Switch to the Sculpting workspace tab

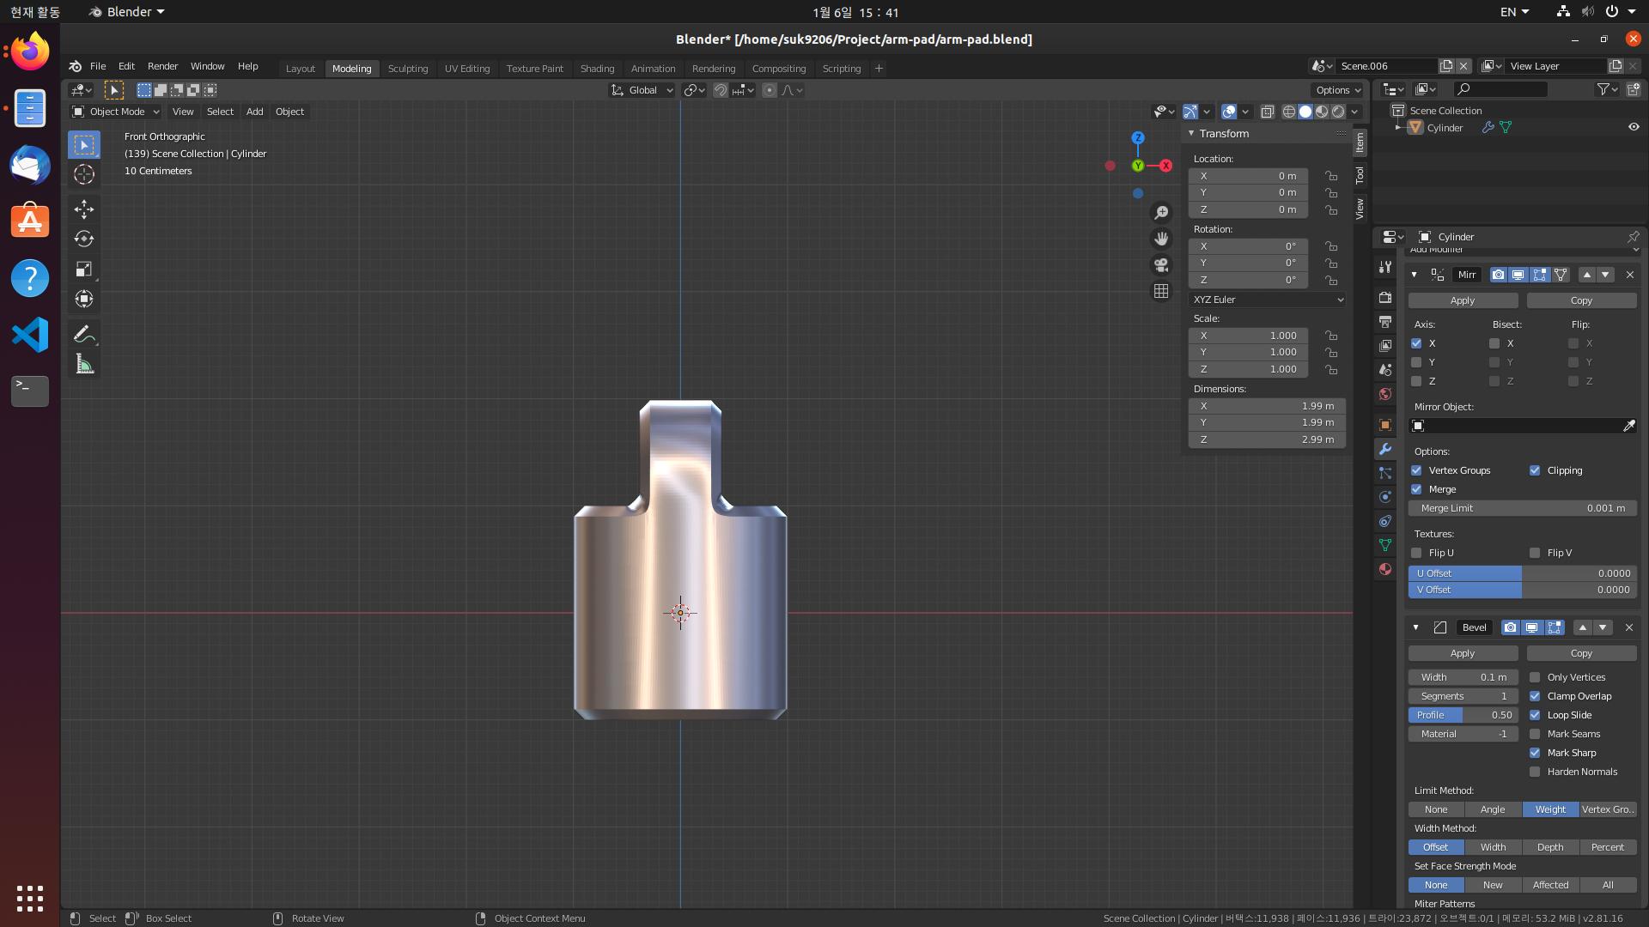pos(408,69)
